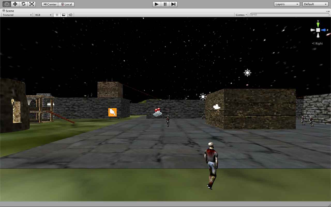This screenshot has width=331, height=207.
Task: Open the Textured draw mode dropdown
Action: 17,15
